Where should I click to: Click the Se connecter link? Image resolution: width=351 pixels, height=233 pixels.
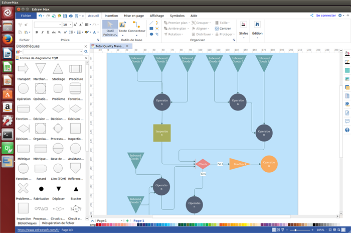pos(325,16)
